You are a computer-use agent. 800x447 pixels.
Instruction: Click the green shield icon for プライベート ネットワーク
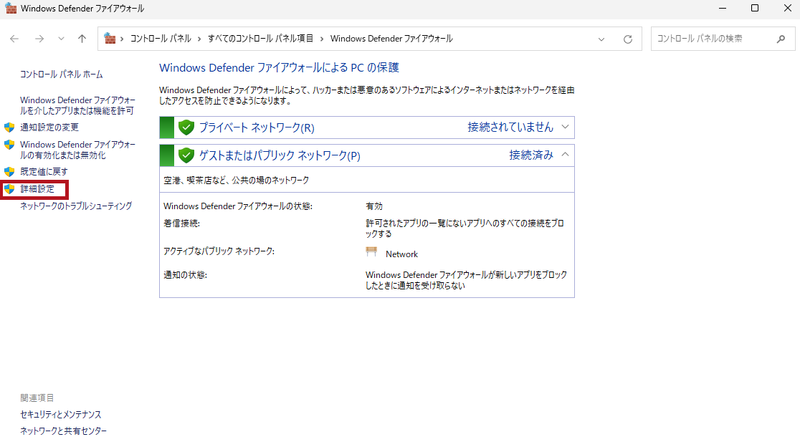point(186,128)
